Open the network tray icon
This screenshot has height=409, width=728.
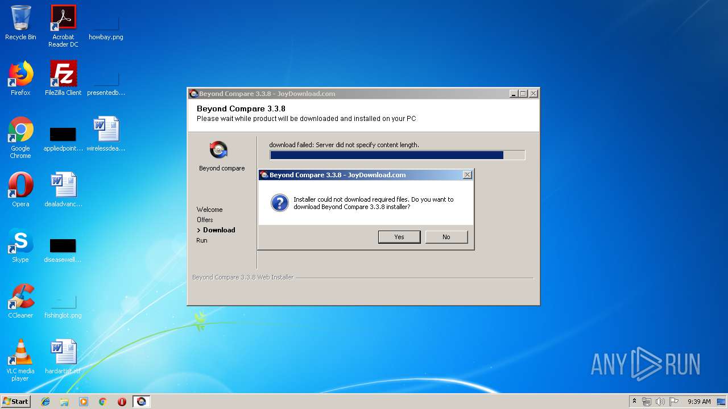(x=647, y=402)
